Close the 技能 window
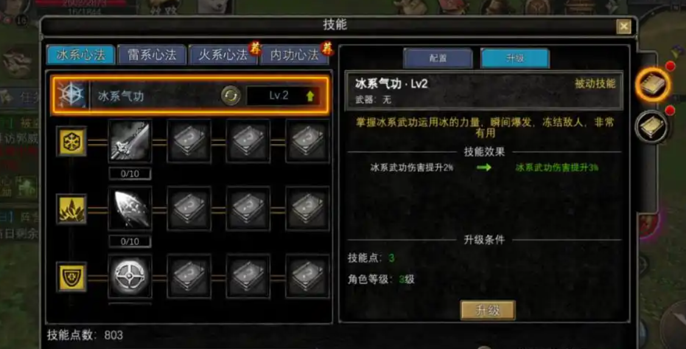 click(624, 27)
